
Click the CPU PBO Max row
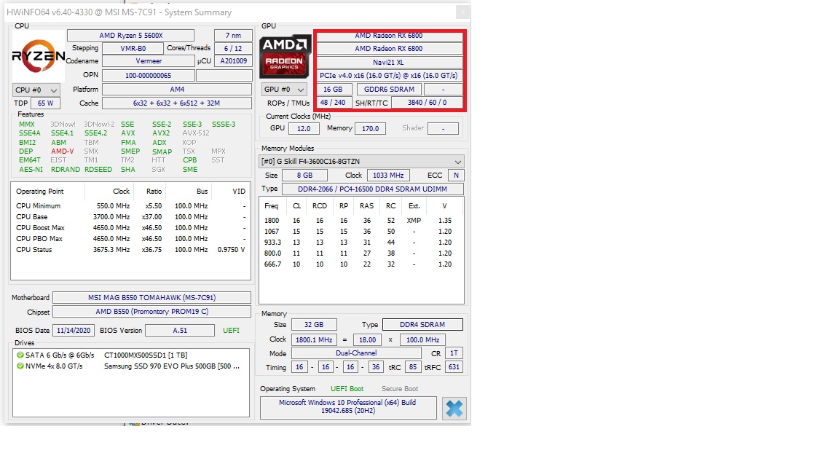point(130,239)
